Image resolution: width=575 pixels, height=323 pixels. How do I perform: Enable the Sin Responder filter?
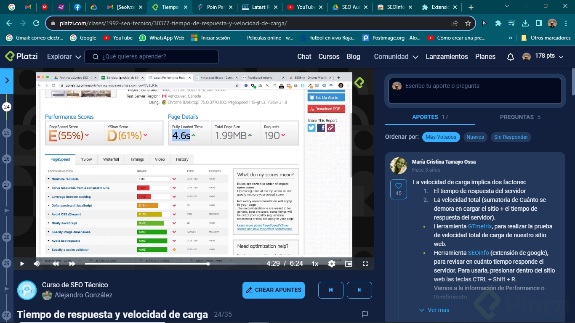click(x=511, y=137)
